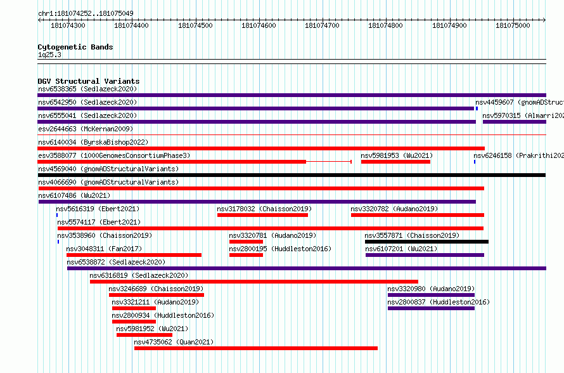
Task: Open the nsv6538872 (Sedlazeck2020) label
Action: [x=116, y=262]
